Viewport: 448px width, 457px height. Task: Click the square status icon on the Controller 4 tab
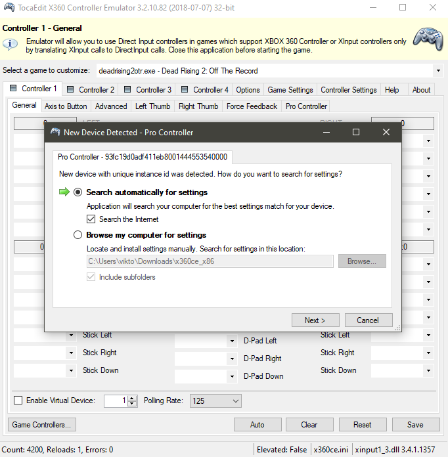click(x=185, y=89)
